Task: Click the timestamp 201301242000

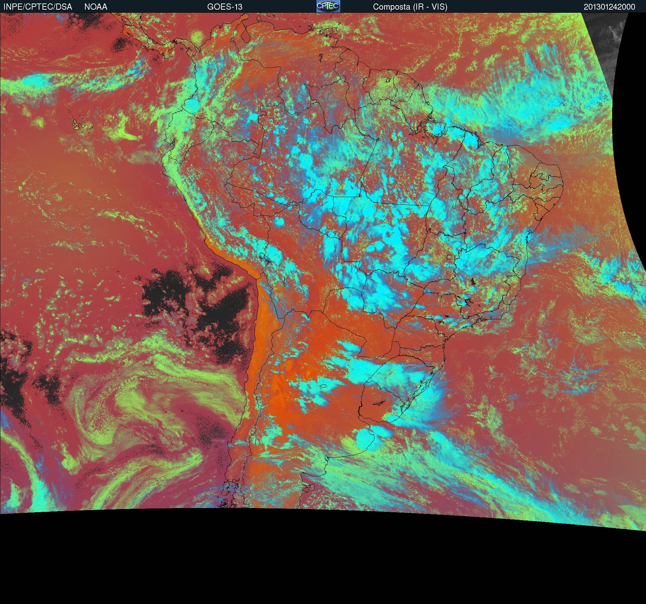Action: (609, 7)
